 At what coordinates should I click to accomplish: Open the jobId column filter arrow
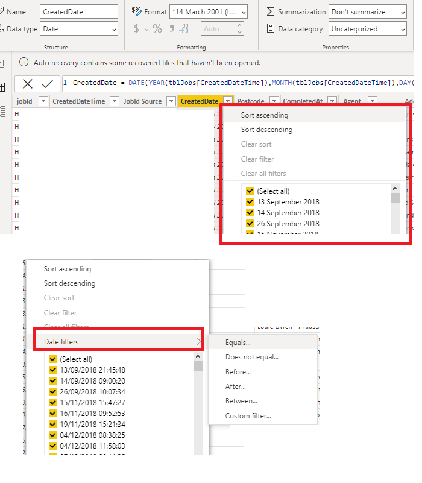[43, 101]
